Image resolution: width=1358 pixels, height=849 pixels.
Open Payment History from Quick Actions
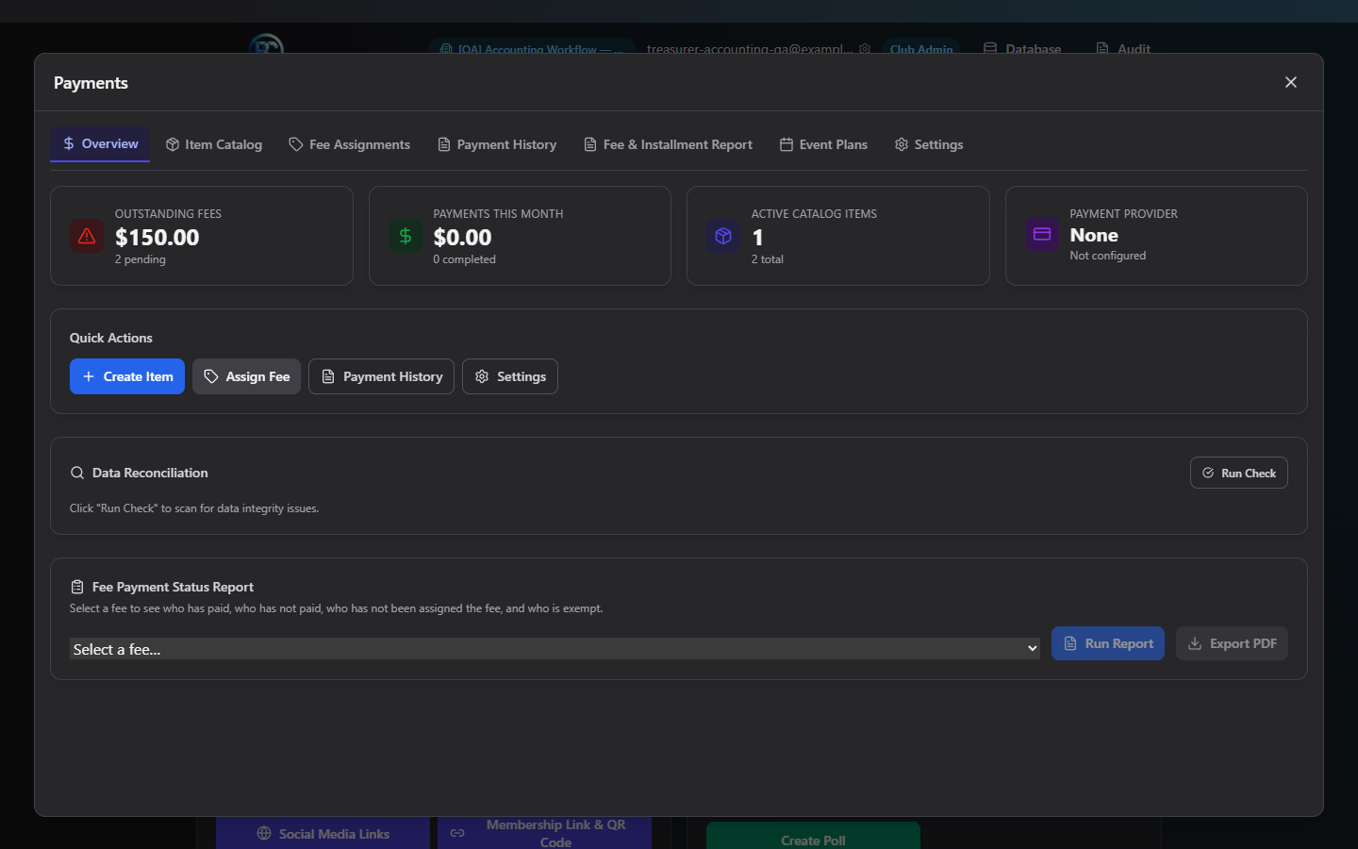point(381,376)
